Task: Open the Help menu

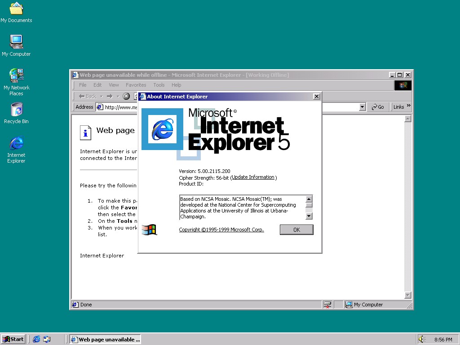Action: pos(176,85)
